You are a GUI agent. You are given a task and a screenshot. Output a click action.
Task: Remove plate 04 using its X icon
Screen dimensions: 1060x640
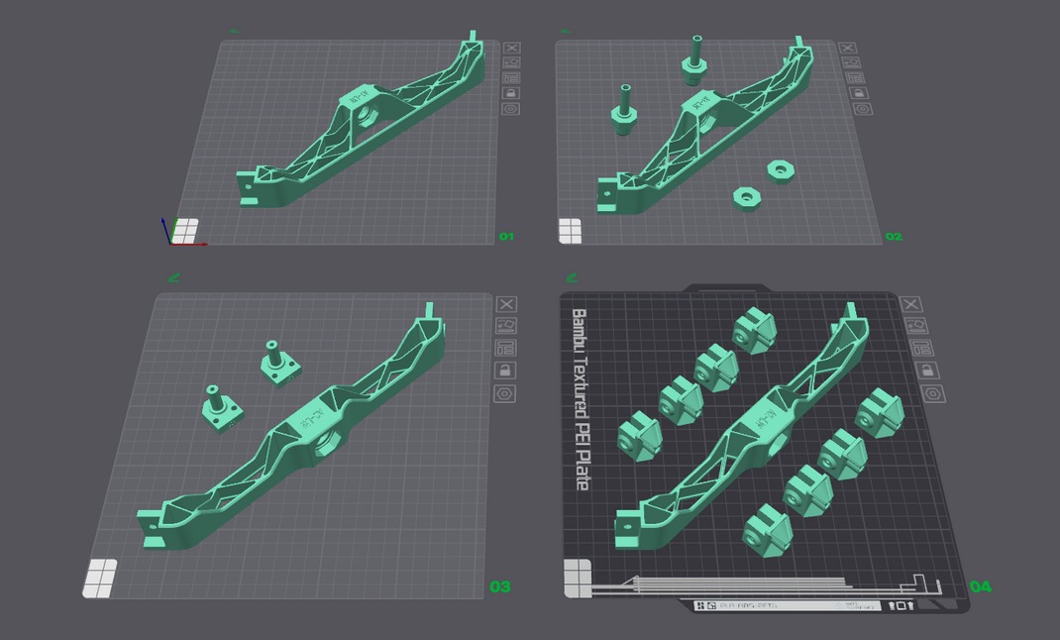(x=911, y=304)
